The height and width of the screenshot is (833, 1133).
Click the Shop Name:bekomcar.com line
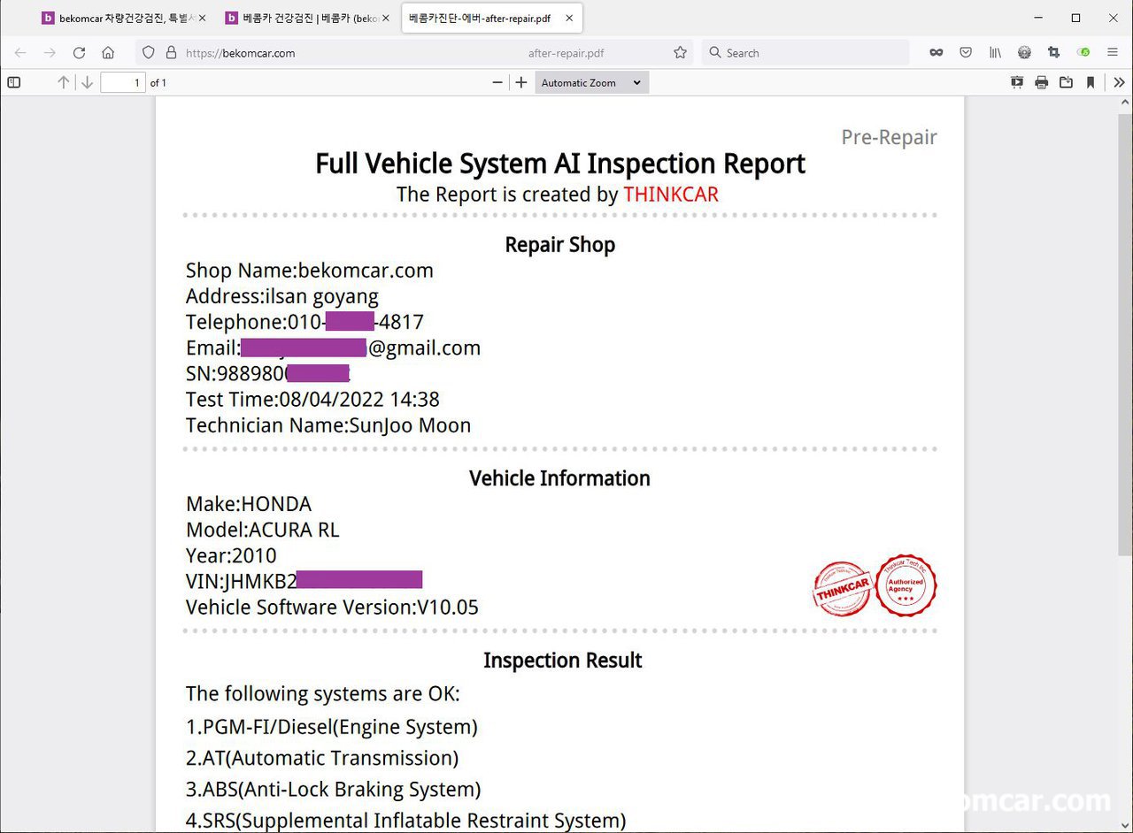[310, 271]
